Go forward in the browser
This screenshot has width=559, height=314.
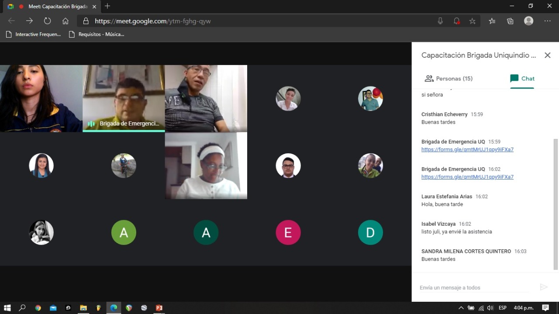[29, 21]
